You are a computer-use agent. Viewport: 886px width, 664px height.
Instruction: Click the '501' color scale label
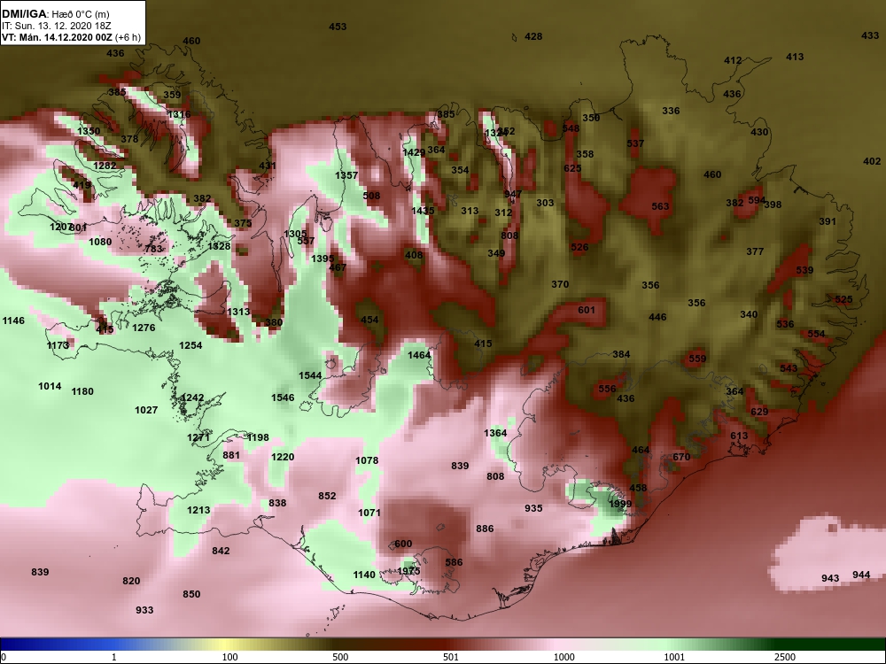point(450,657)
